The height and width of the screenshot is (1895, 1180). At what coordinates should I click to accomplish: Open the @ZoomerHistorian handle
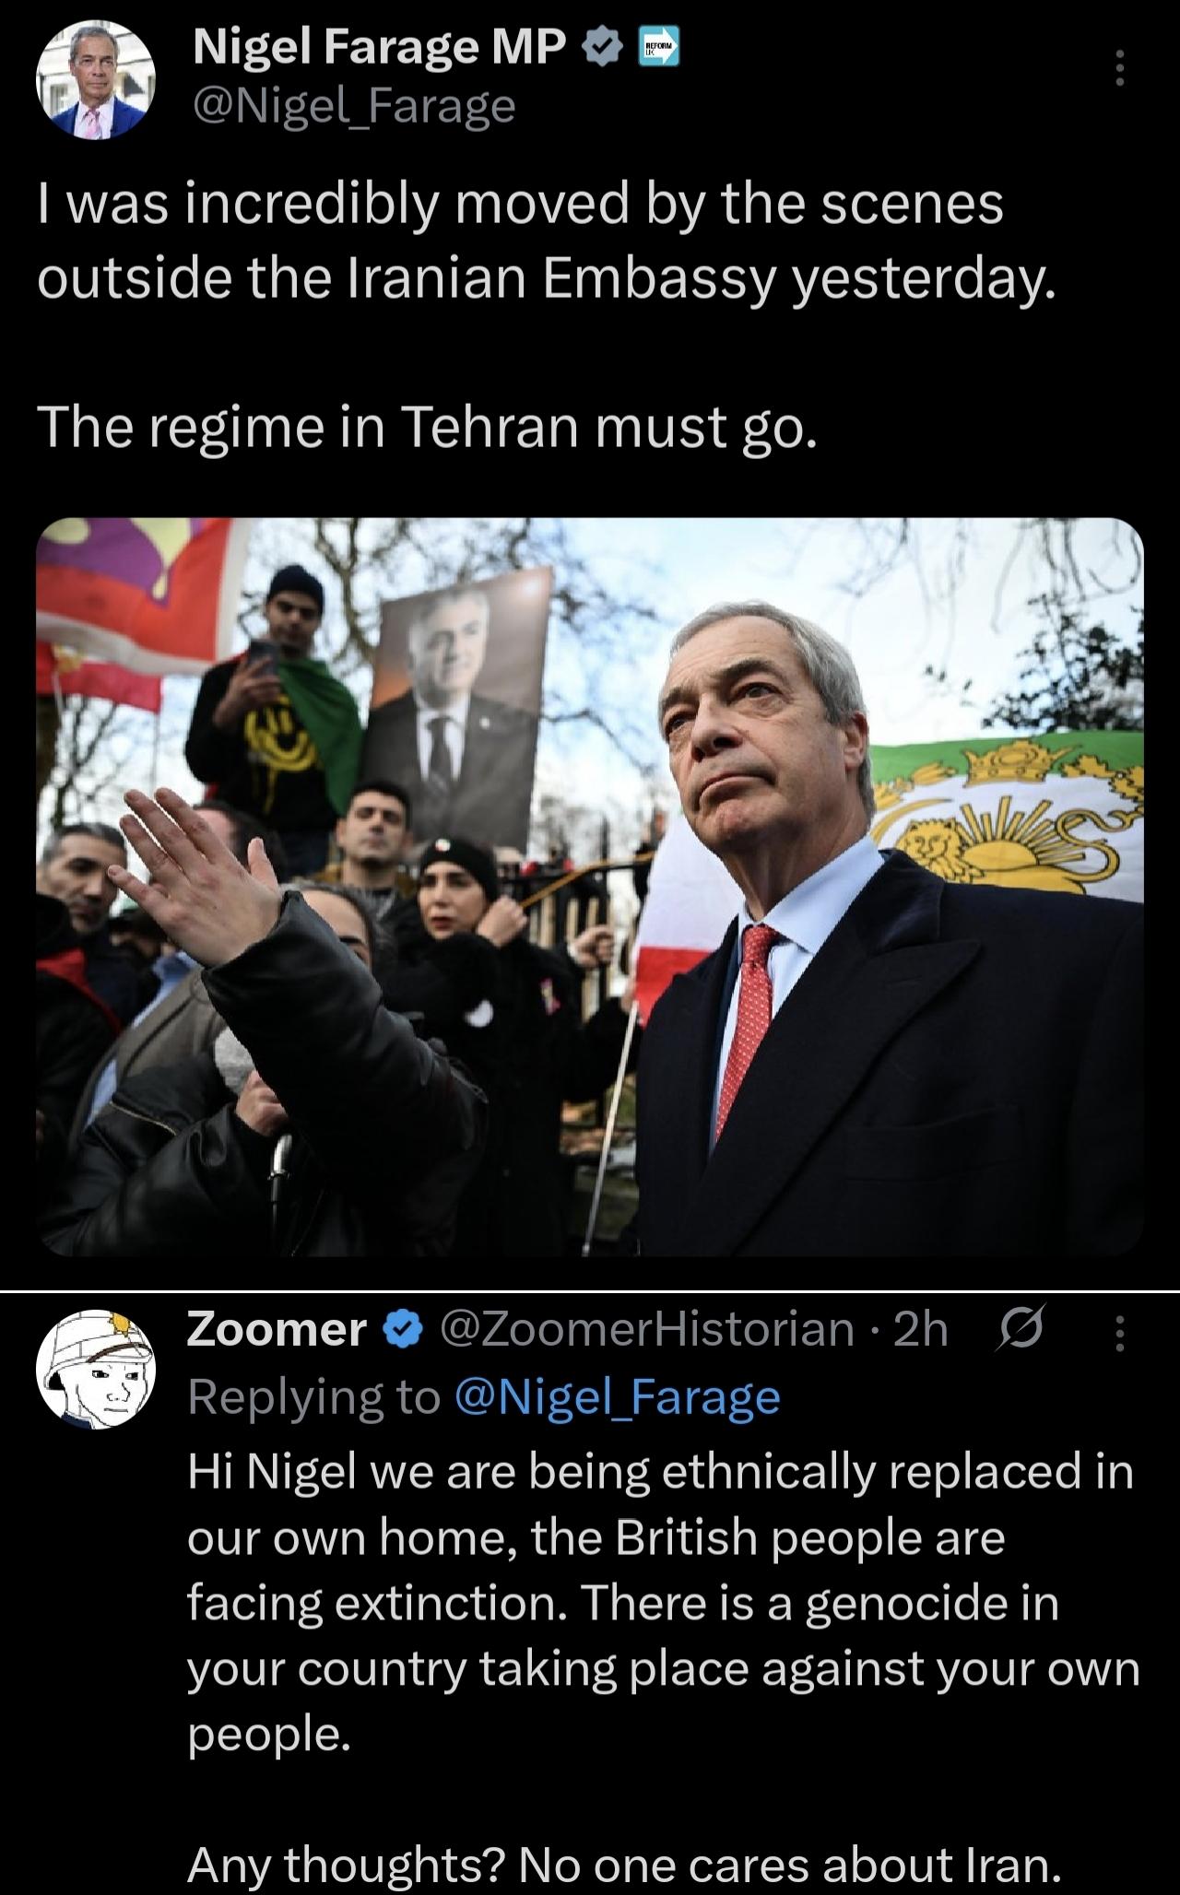point(648,1330)
